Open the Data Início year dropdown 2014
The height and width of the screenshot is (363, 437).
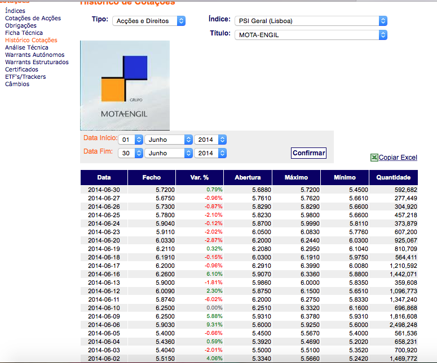210,140
